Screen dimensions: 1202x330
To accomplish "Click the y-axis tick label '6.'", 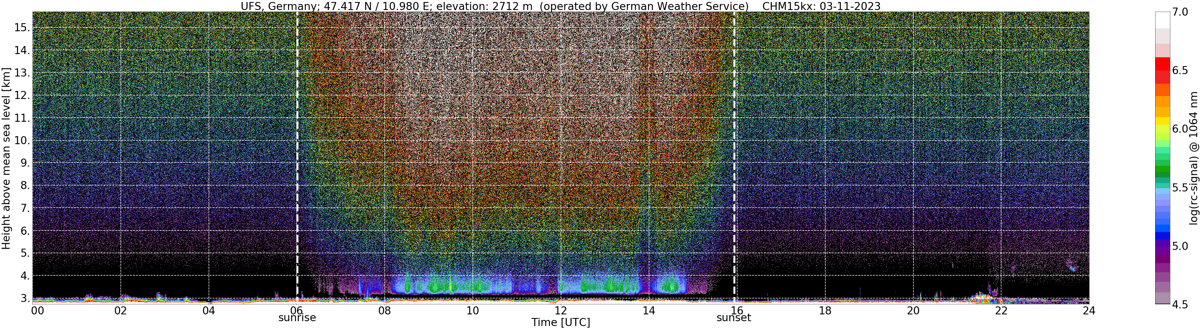I will click(x=25, y=231).
